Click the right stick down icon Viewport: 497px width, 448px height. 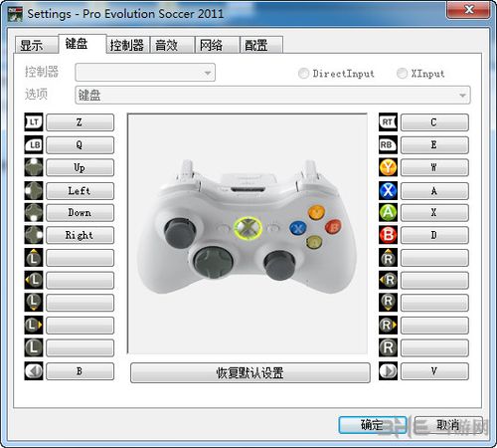388,303
